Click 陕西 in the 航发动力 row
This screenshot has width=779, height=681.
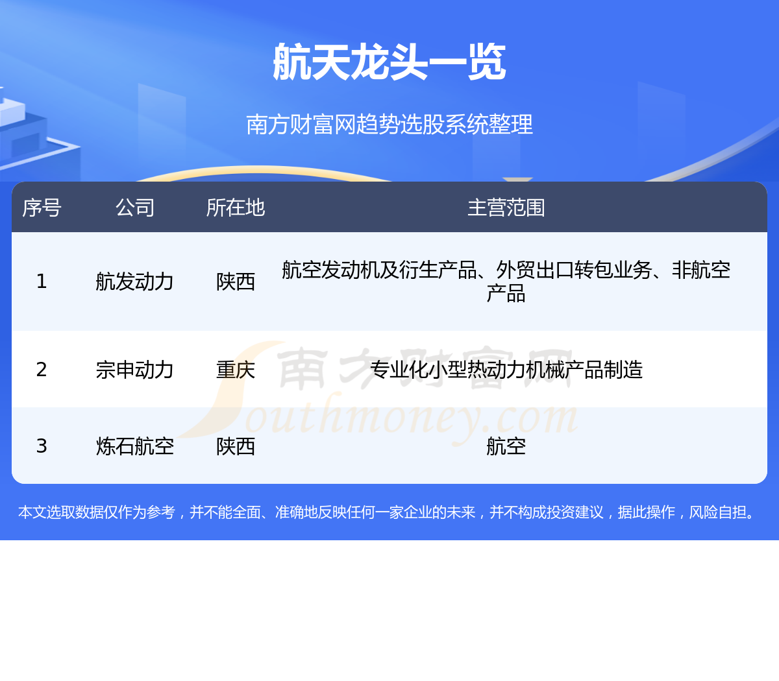click(x=236, y=281)
